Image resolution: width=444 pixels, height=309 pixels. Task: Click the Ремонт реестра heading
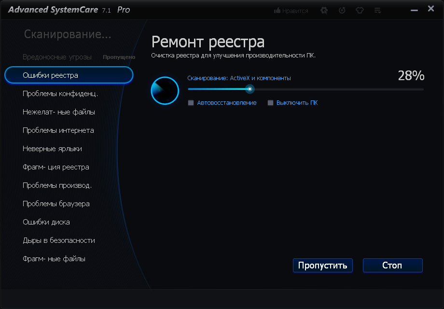click(x=208, y=42)
